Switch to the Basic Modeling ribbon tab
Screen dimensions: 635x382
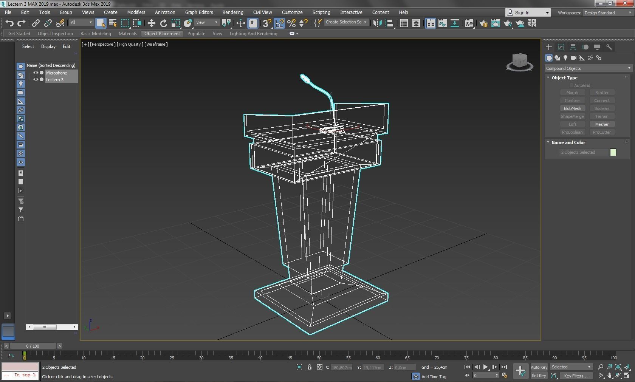point(96,34)
